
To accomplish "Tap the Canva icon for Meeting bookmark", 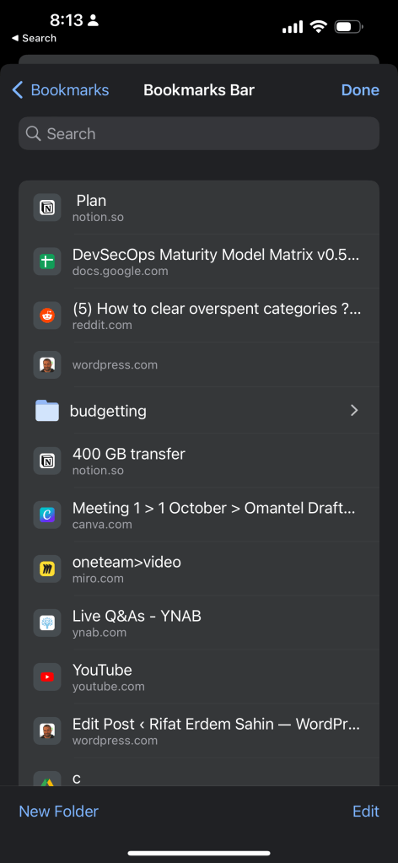I will tap(47, 515).
